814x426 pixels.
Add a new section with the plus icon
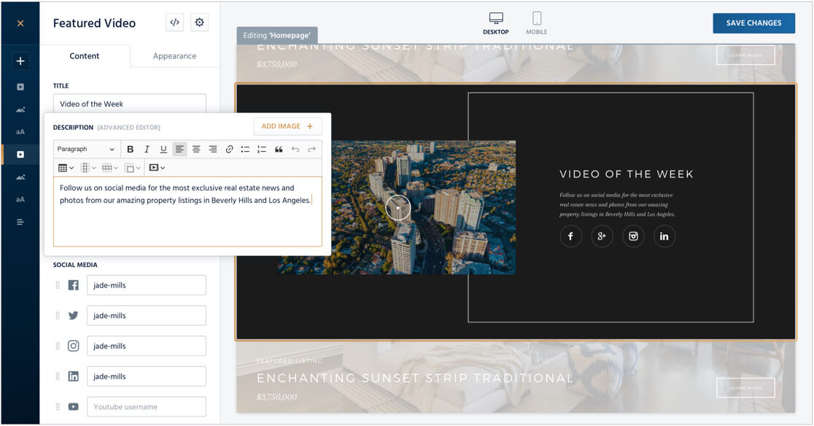pos(20,61)
